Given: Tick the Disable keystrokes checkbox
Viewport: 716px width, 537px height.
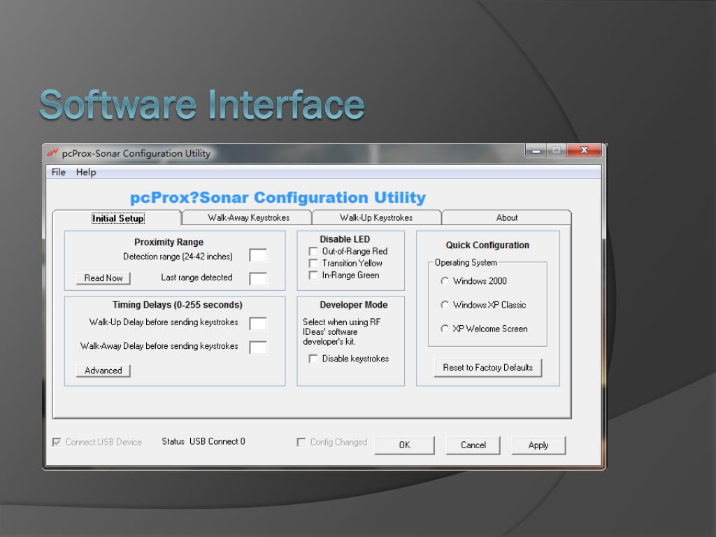Looking at the screenshot, I should click(313, 359).
